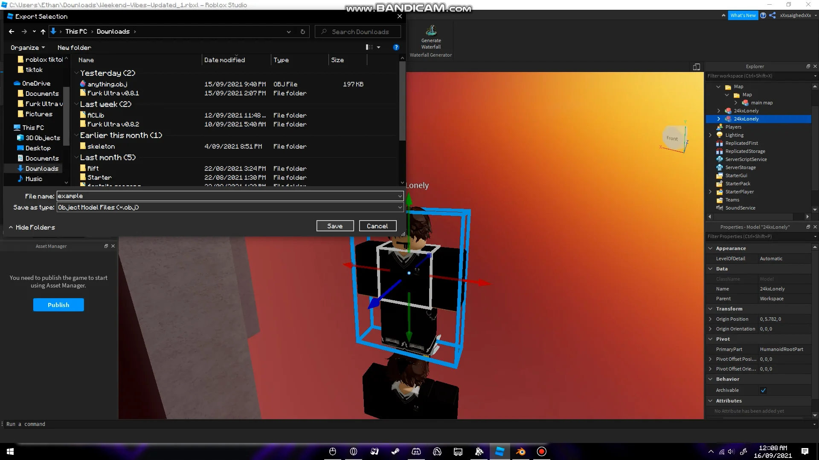The height and width of the screenshot is (460, 819).
Task: Click the Filter workspace search box
Action: [759, 76]
